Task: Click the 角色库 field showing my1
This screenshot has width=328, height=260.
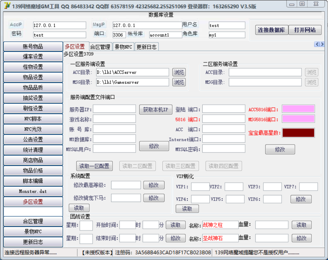Action: tap(227, 35)
